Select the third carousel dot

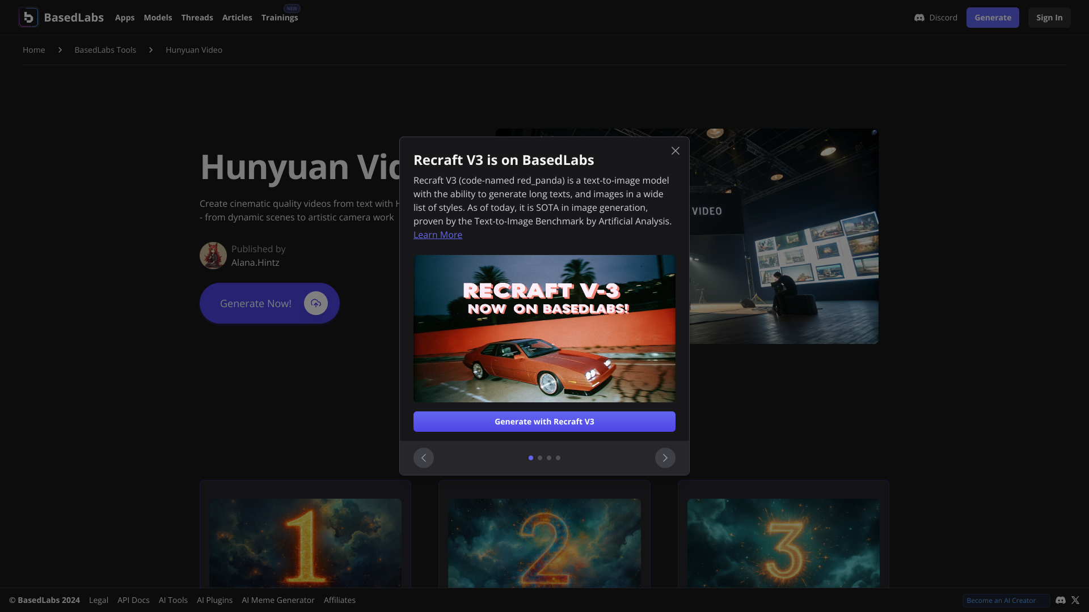click(549, 458)
